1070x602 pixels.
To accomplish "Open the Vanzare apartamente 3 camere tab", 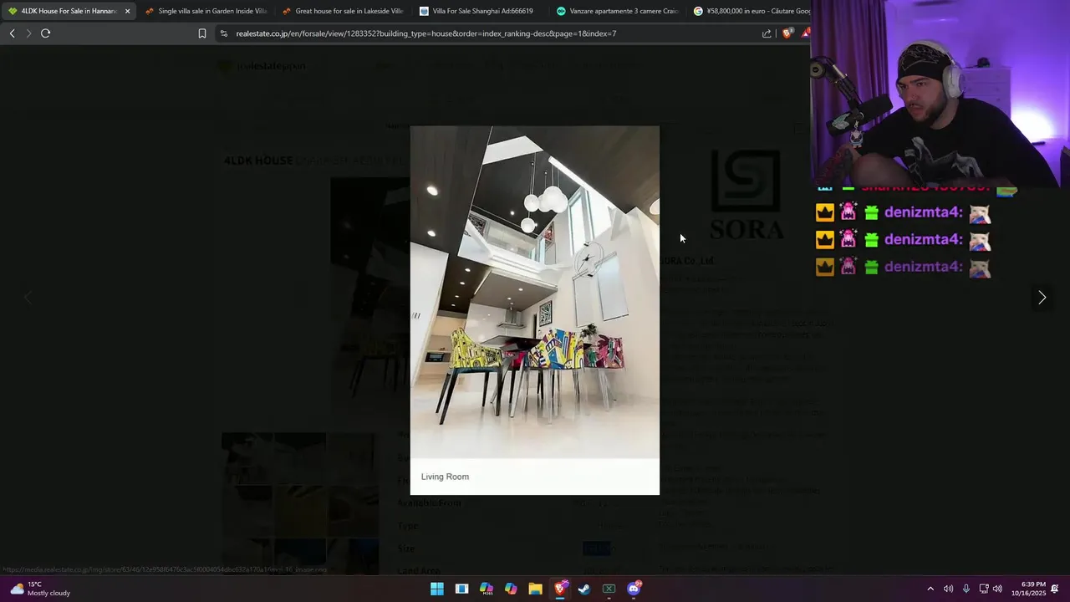I will (x=616, y=11).
